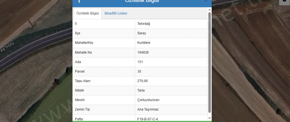The height and width of the screenshot is (122, 290).
Task: Switch to the Bina/BB Listesi tab
Action: pyautogui.click(x=116, y=13)
